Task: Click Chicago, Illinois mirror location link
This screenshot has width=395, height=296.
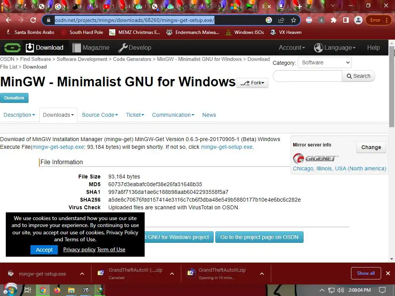Action: pyautogui.click(x=339, y=169)
